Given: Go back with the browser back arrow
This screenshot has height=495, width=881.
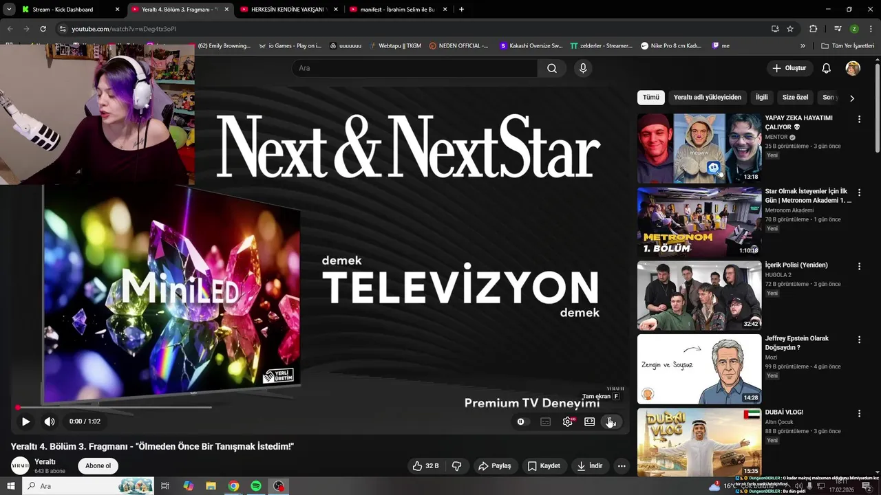Looking at the screenshot, I should (10, 29).
